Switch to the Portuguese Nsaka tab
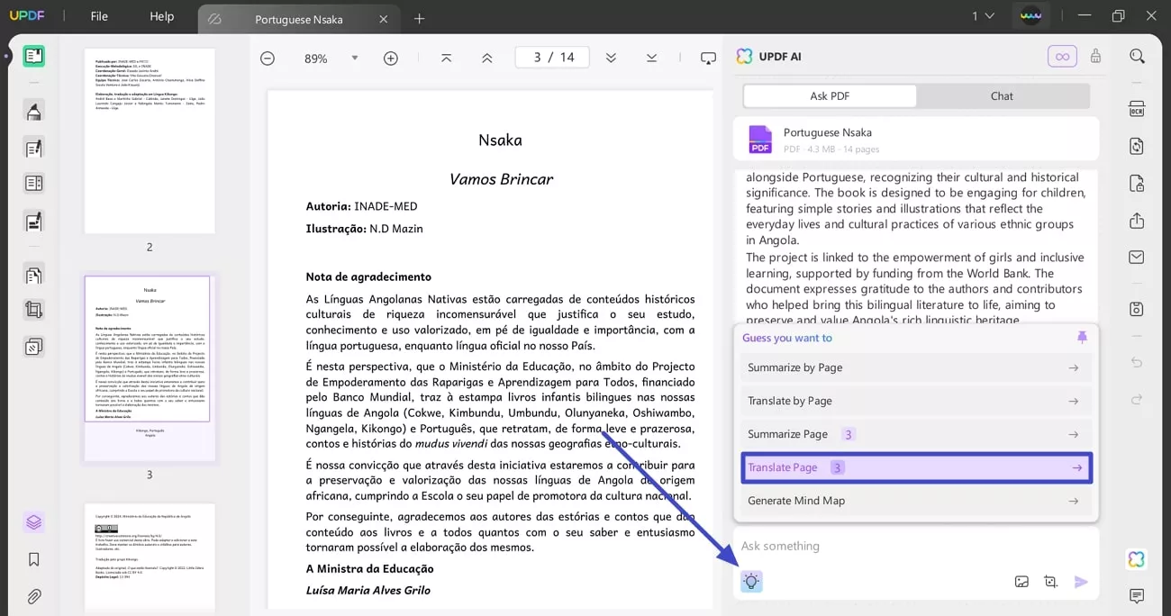1171x616 pixels. coord(298,19)
